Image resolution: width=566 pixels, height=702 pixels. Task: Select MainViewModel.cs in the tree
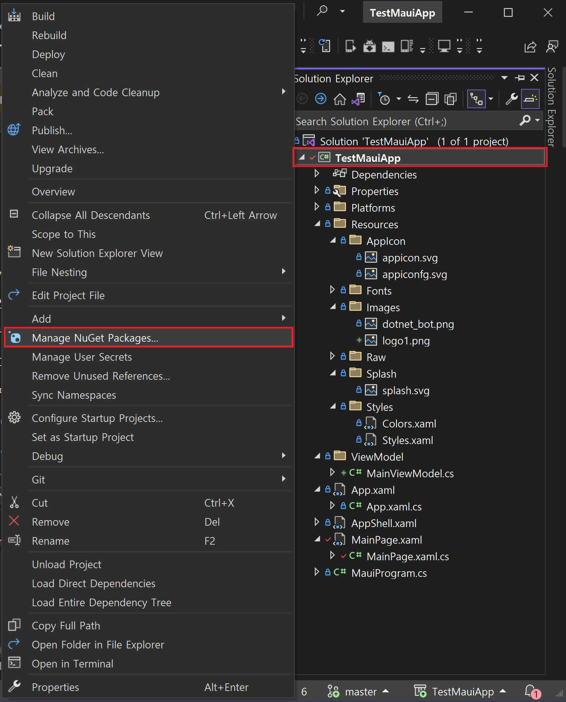(x=410, y=473)
